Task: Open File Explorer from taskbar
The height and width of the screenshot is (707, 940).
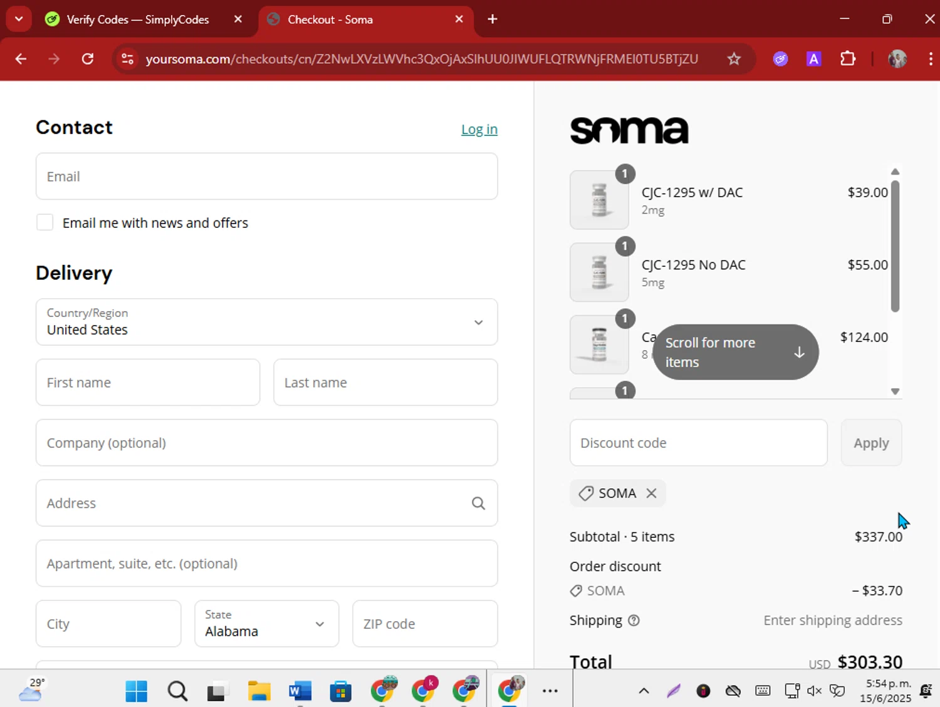Action: point(259,691)
